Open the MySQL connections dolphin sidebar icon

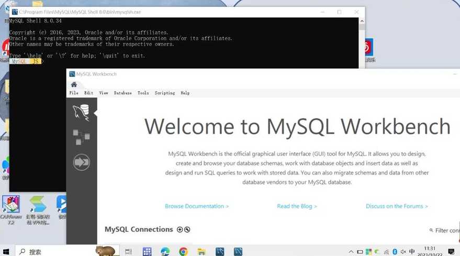click(81, 112)
